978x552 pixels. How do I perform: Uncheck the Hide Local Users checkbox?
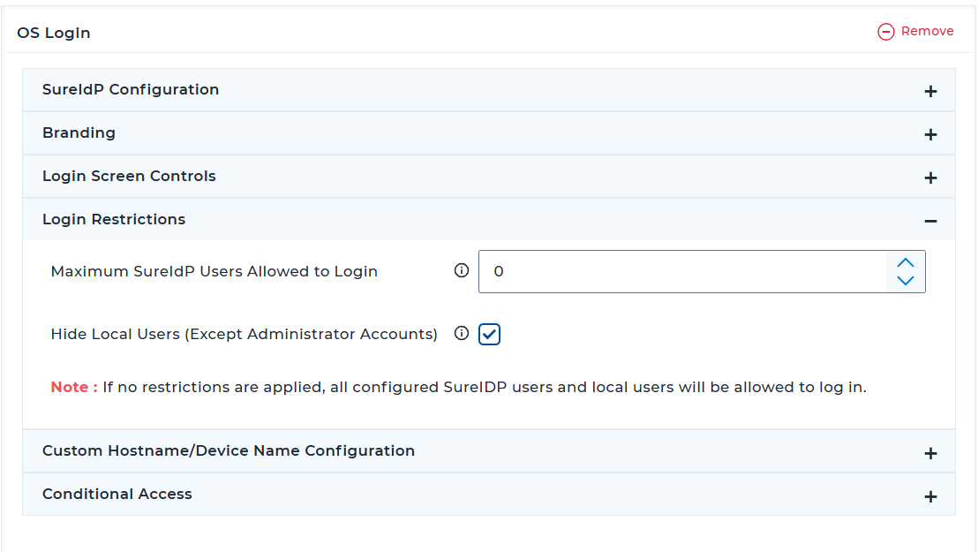pos(490,334)
